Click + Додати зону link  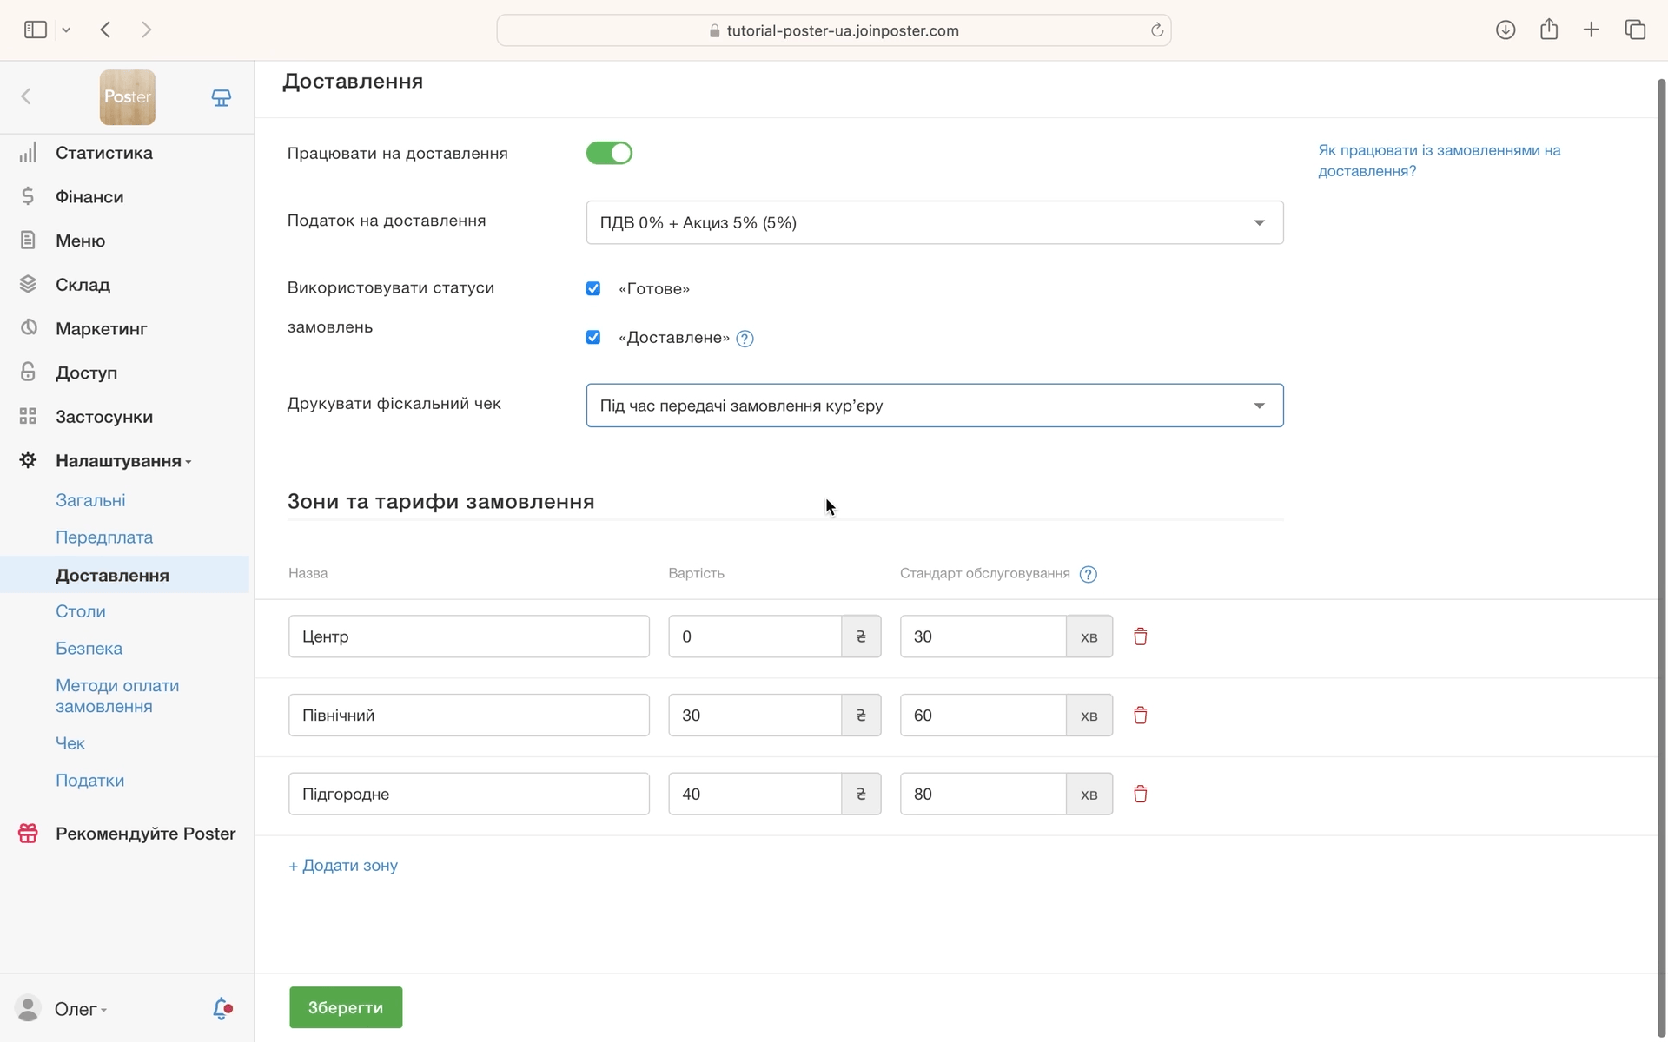coord(343,866)
